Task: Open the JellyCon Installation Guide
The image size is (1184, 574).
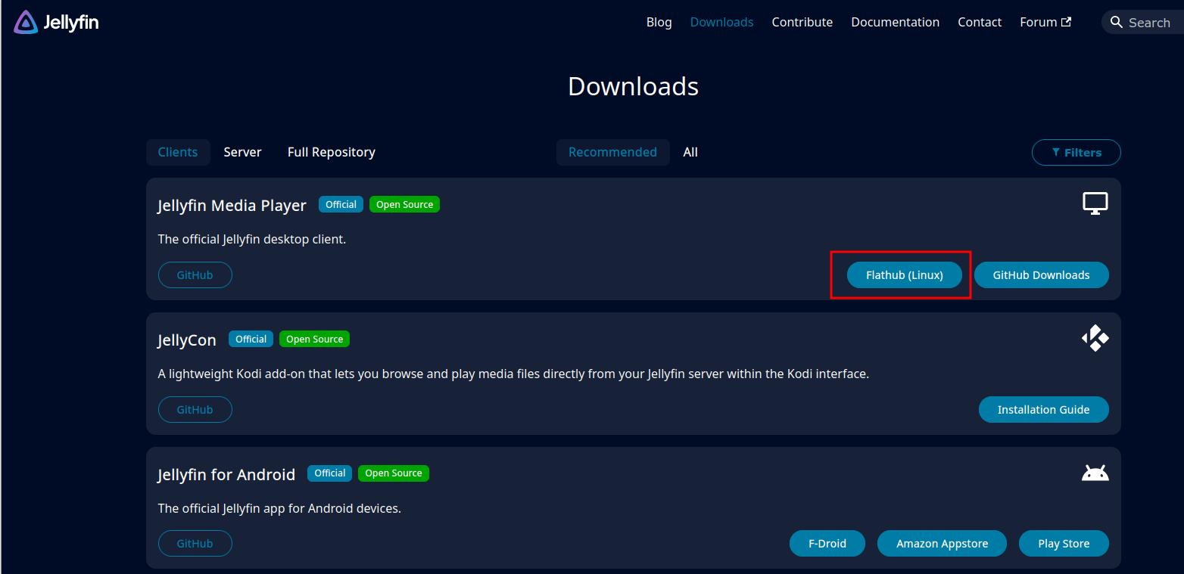Action: click(x=1043, y=409)
